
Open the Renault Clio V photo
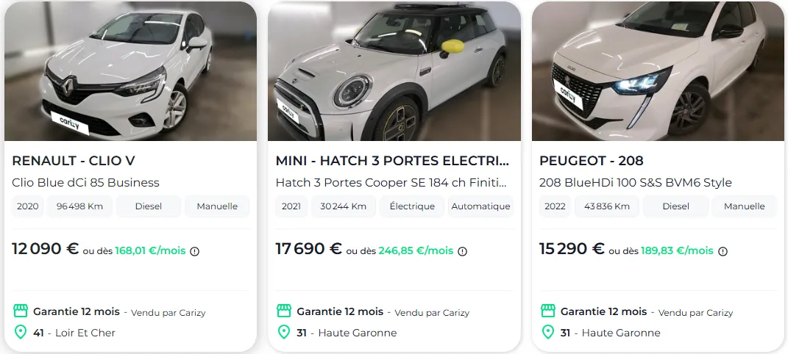pyautogui.click(x=131, y=71)
